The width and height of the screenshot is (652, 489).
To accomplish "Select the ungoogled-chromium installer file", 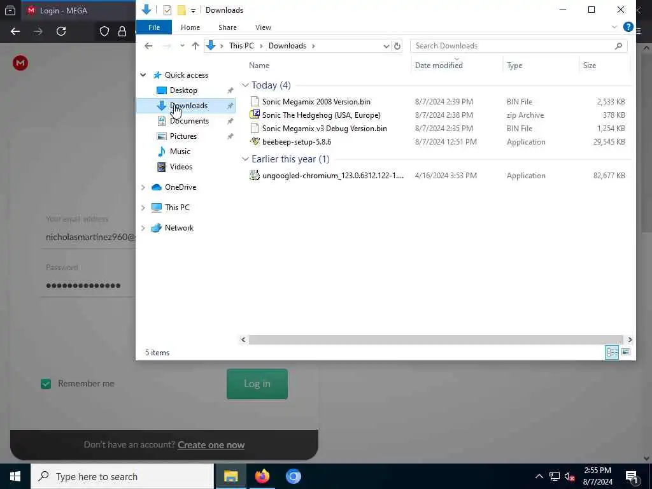I will point(332,176).
